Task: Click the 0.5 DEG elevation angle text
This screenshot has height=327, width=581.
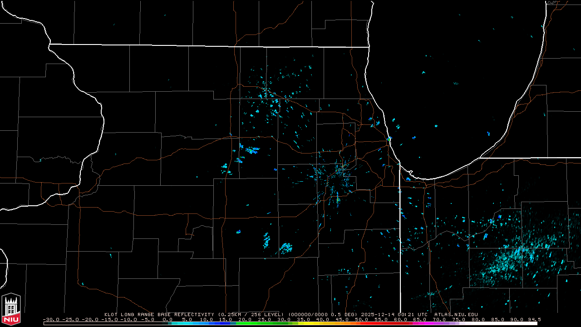Action: (345, 314)
